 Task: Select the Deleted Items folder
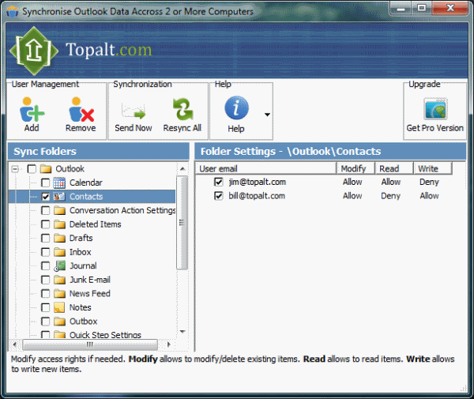(x=95, y=224)
